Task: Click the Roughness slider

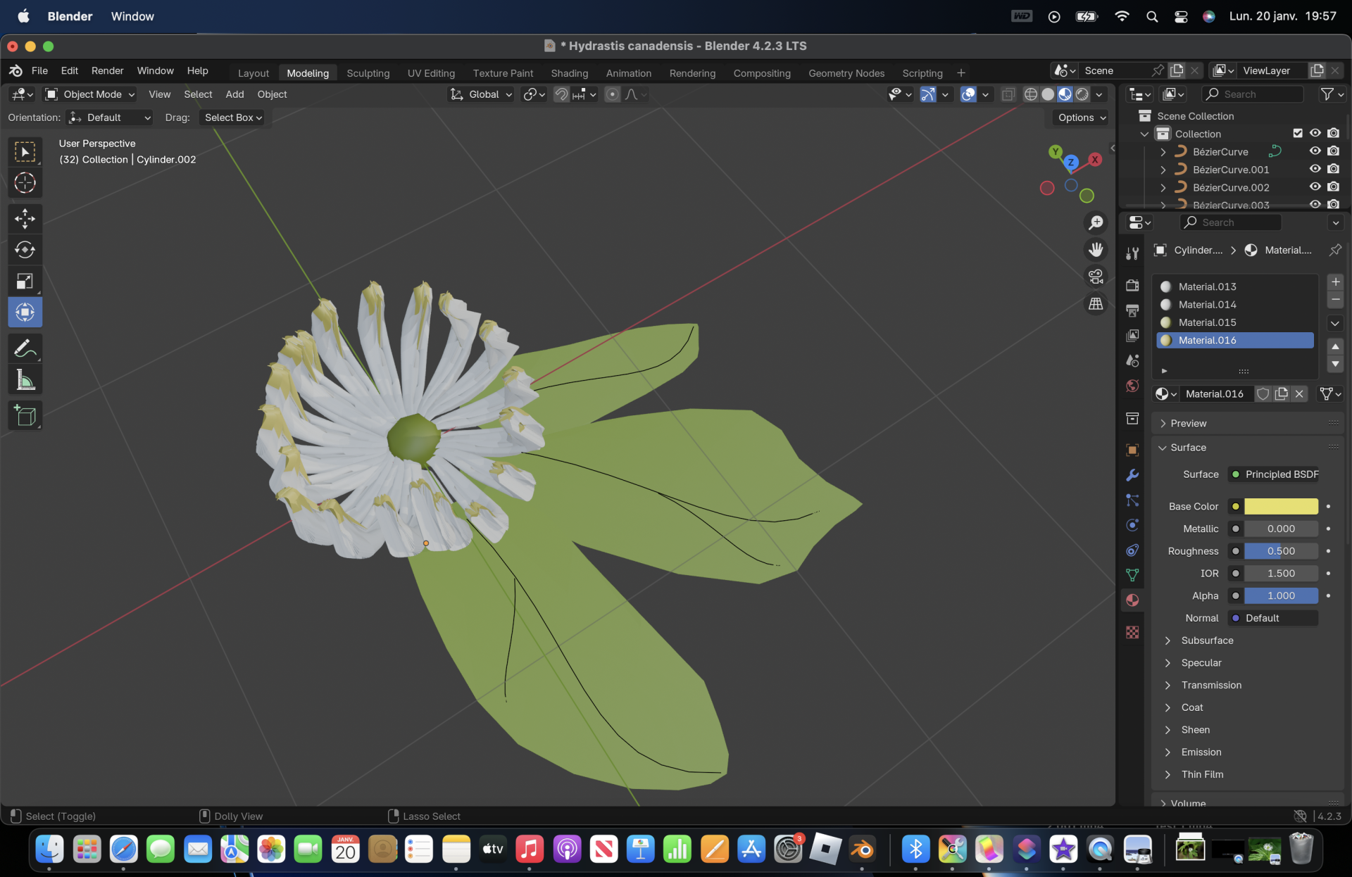Action: [x=1281, y=551]
